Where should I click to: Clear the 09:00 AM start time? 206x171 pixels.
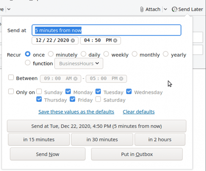click(x=75, y=79)
